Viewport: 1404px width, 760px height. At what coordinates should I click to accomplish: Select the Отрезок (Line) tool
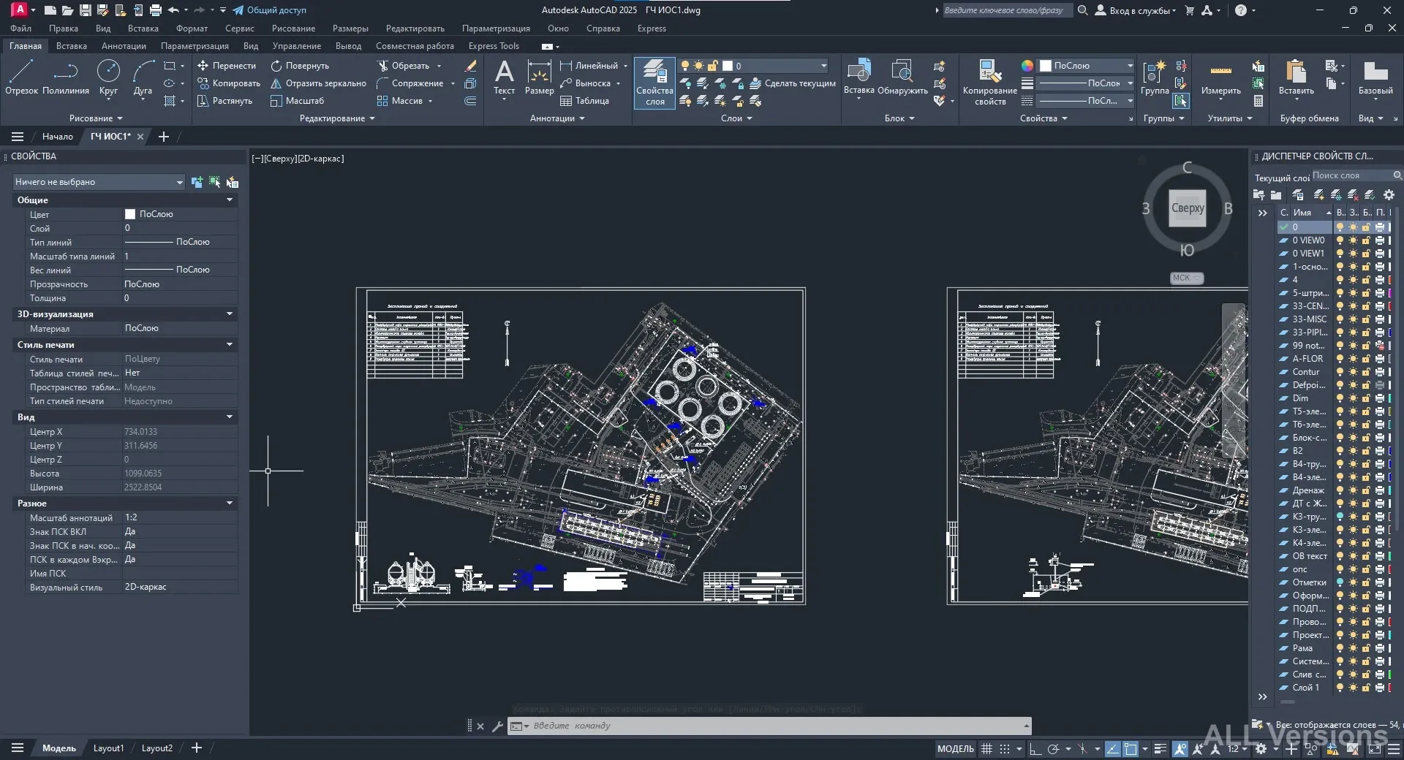pos(21,77)
